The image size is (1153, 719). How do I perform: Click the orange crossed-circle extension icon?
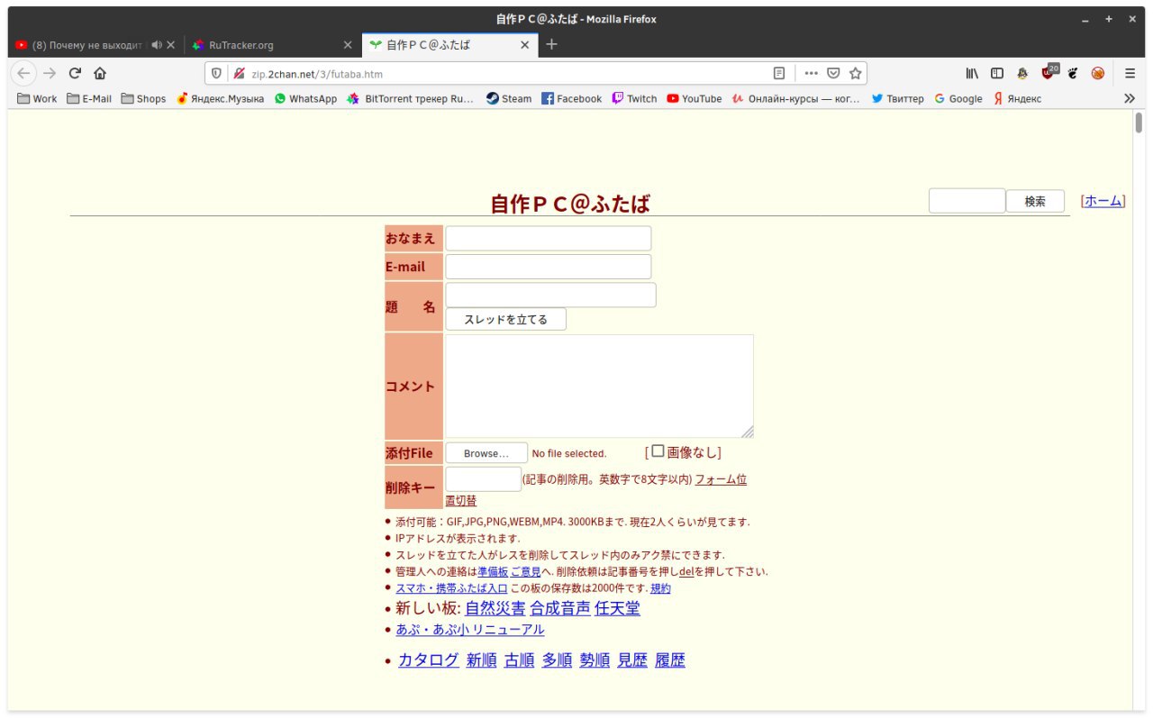(1098, 73)
